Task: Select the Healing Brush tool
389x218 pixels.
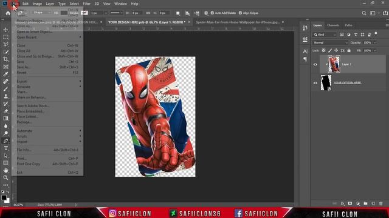Action: click(x=5, y=82)
